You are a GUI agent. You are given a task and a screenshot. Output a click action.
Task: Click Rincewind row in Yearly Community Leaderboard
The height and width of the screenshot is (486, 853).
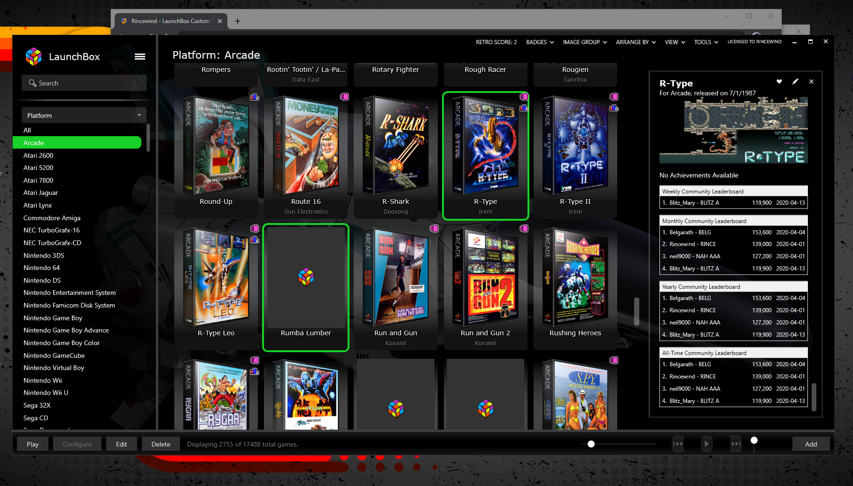(x=734, y=310)
